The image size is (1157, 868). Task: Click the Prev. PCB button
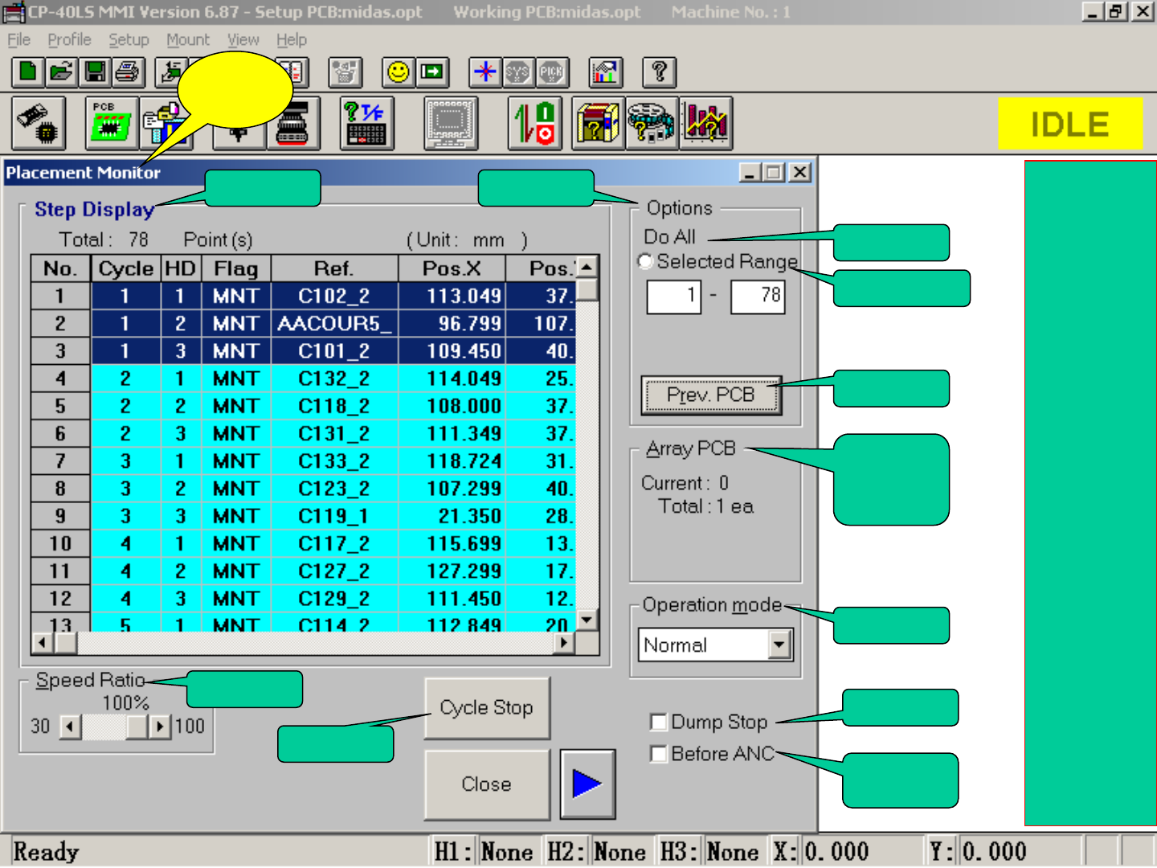click(710, 395)
